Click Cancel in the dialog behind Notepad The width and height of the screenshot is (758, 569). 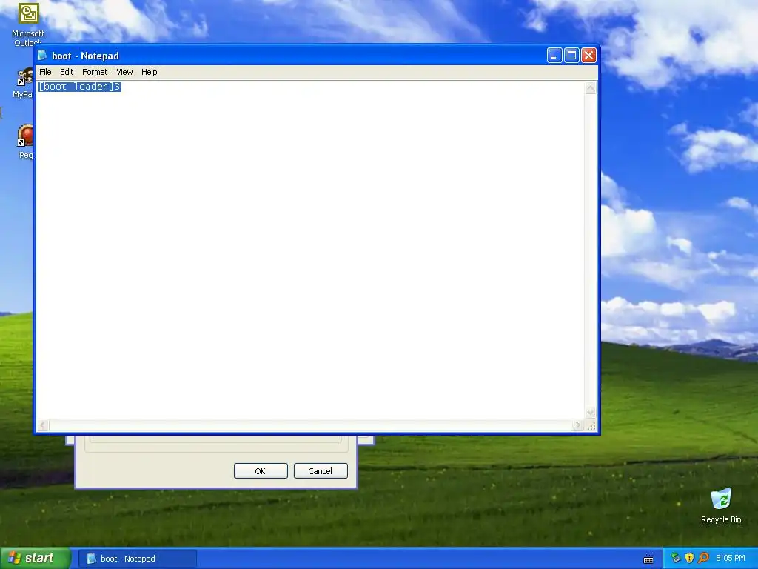pos(321,470)
